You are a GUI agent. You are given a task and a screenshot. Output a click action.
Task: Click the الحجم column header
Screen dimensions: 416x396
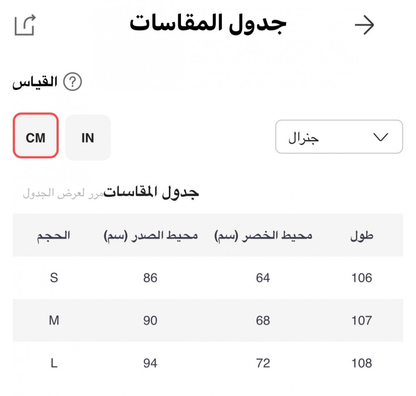[53, 236]
